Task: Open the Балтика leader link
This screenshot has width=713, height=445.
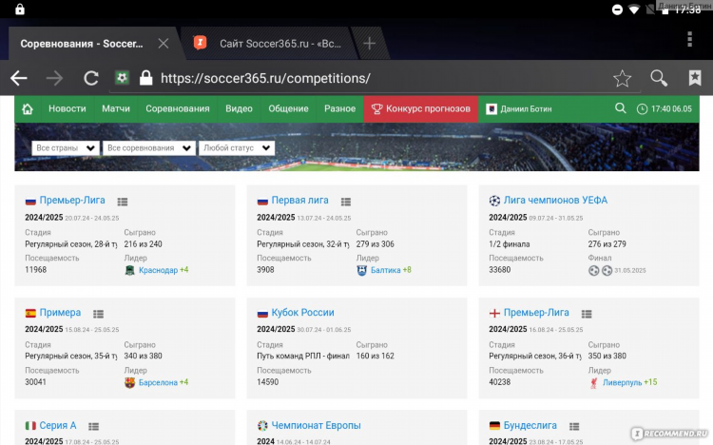Action: coord(386,270)
